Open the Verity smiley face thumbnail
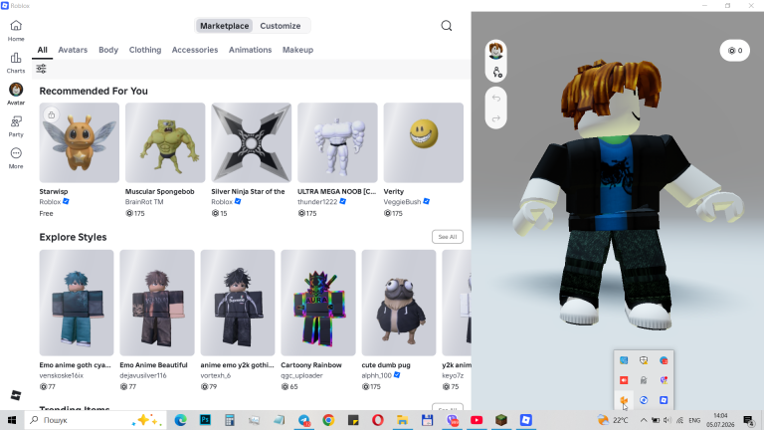The image size is (764, 430). pyautogui.click(x=424, y=142)
